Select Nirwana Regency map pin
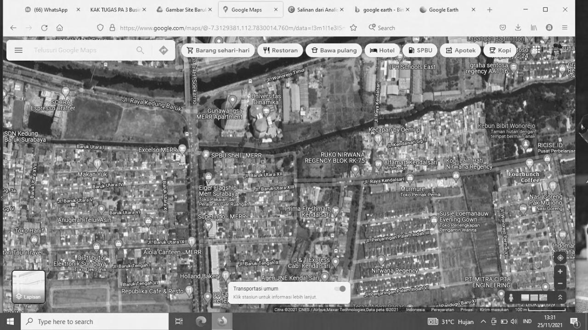The image size is (588, 330). click(x=381, y=260)
